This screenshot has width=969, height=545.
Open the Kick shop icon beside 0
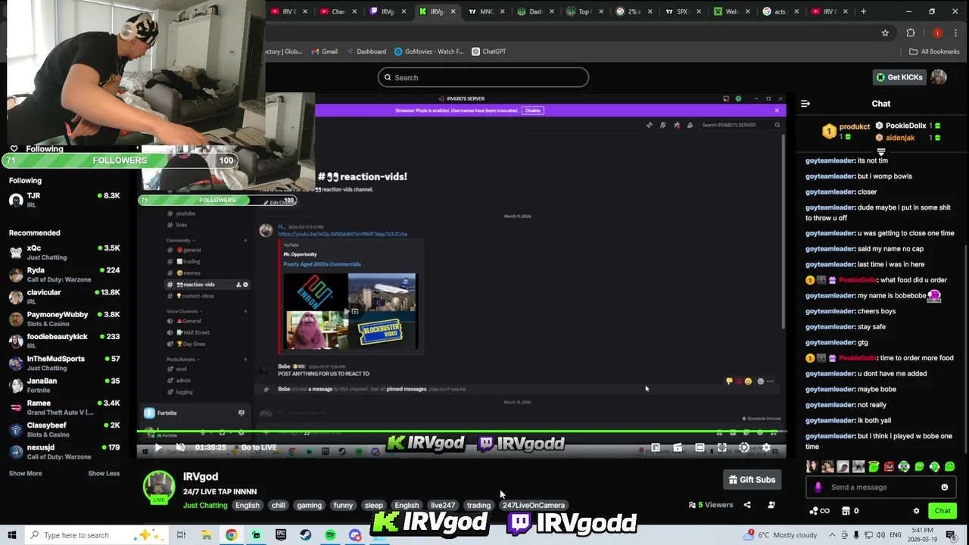pyautogui.click(x=846, y=511)
